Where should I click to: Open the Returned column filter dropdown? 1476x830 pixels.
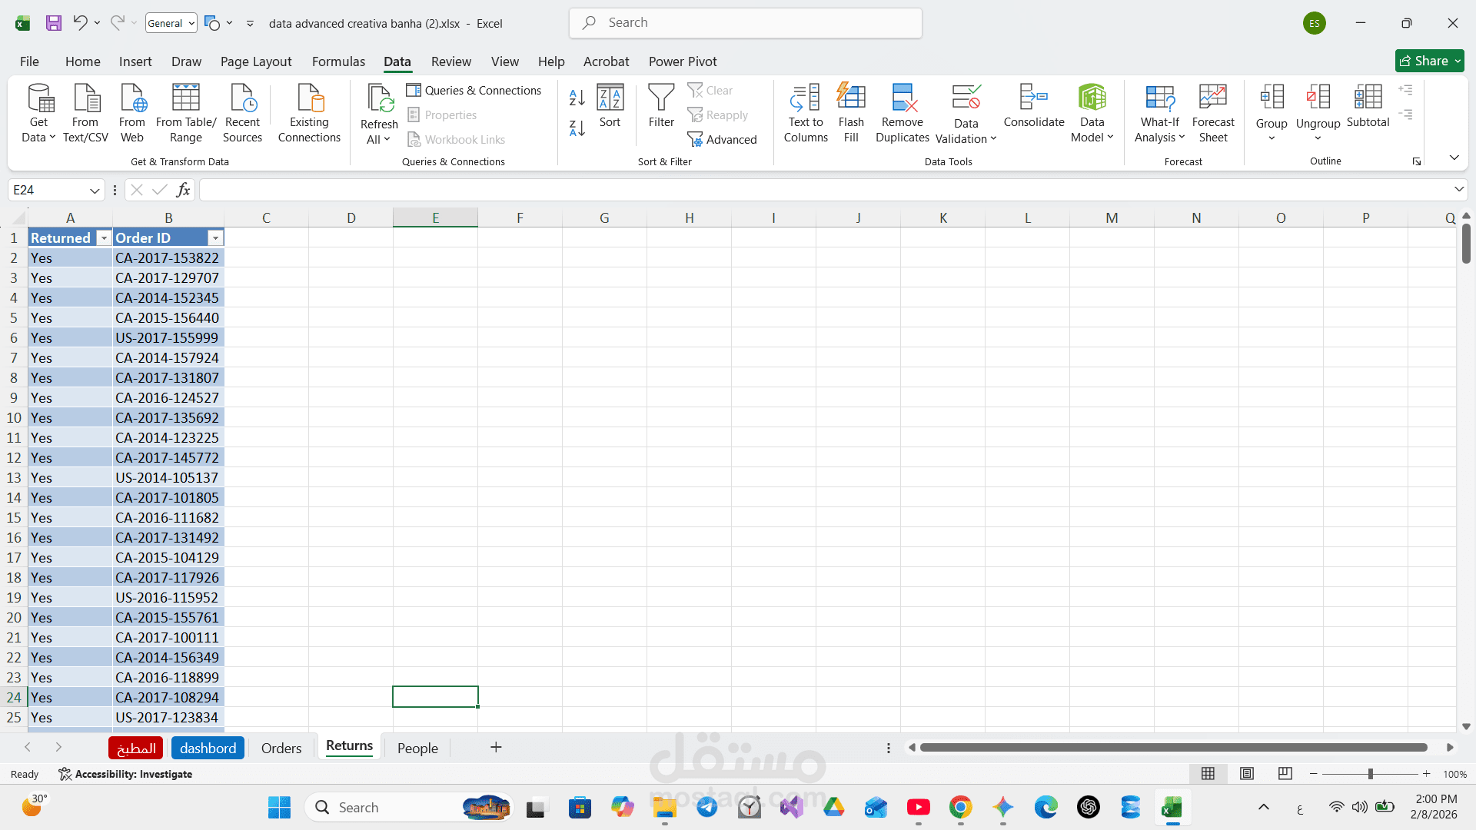tap(104, 238)
